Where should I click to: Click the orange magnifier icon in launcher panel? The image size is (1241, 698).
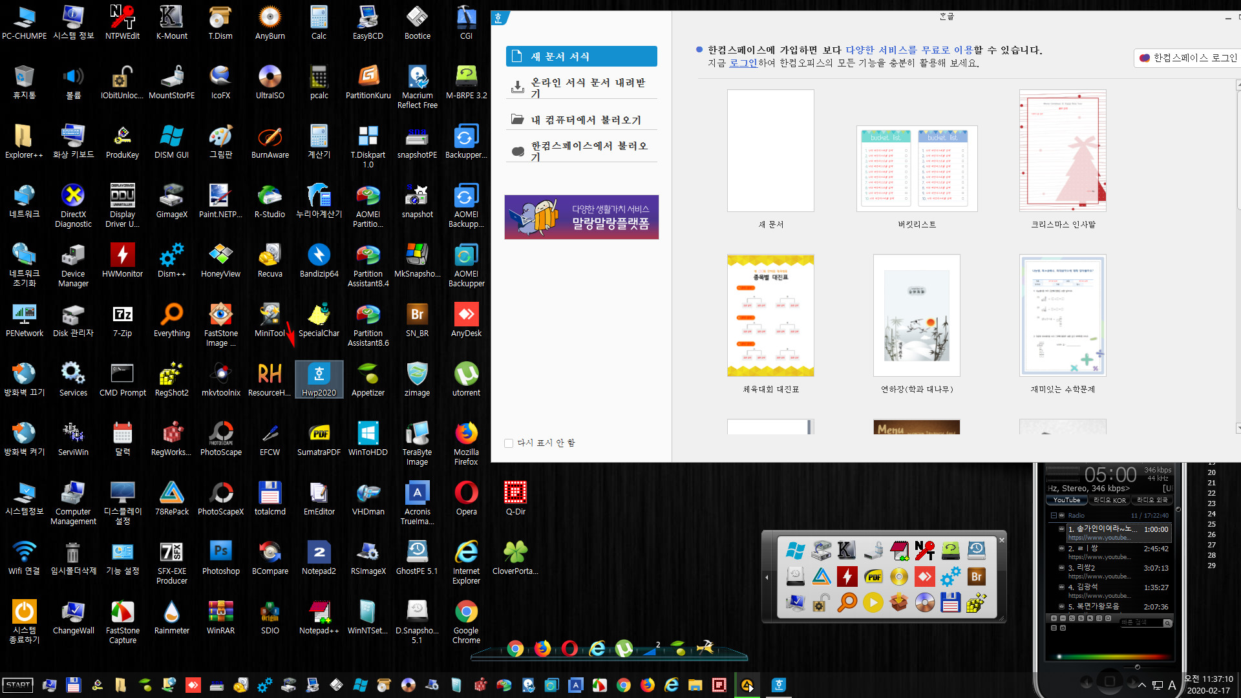click(x=847, y=602)
